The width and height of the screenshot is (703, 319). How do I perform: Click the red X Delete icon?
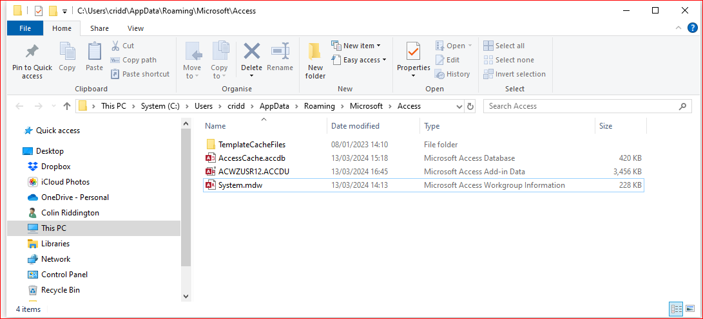tap(251, 51)
